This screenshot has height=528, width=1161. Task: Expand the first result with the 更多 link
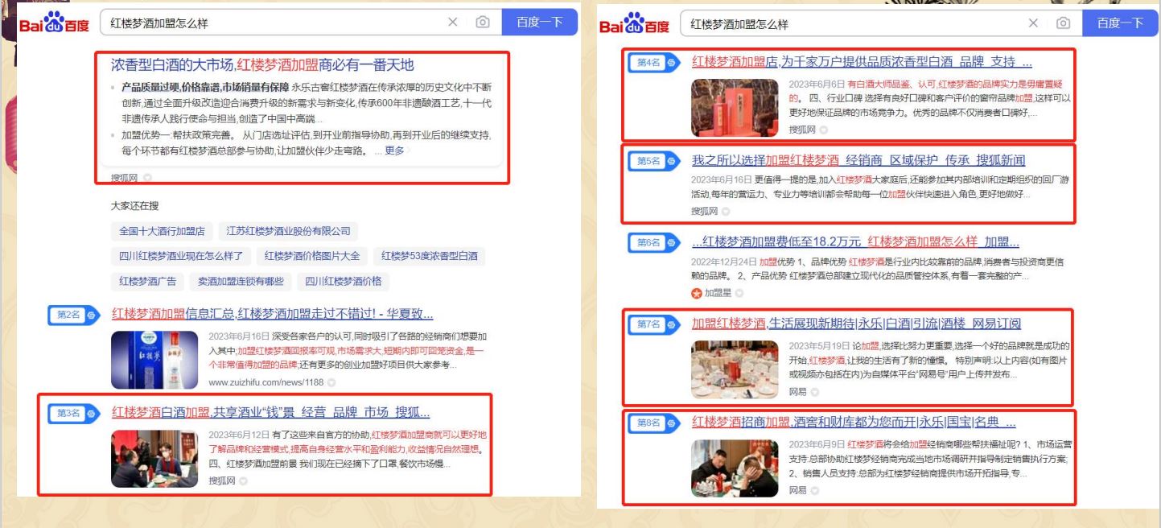coord(395,151)
